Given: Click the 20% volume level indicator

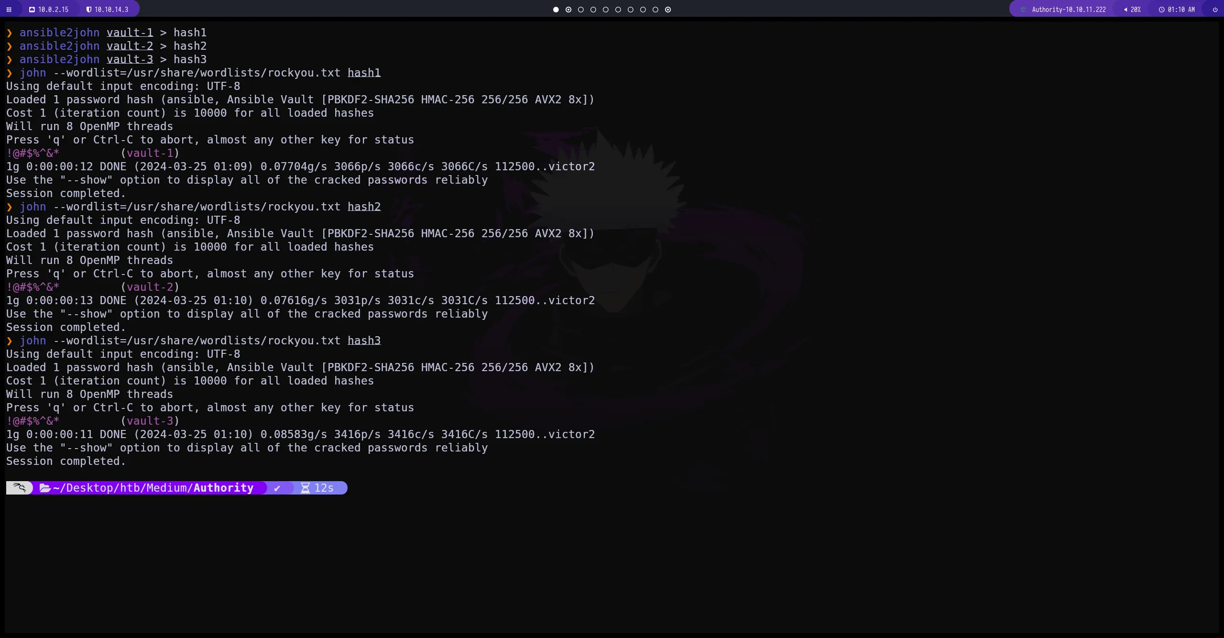Looking at the screenshot, I should pyautogui.click(x=1136, y=10).
